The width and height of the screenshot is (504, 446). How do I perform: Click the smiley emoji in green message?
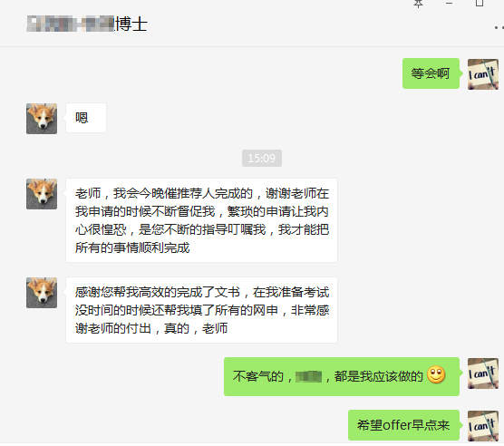point(436,374)
